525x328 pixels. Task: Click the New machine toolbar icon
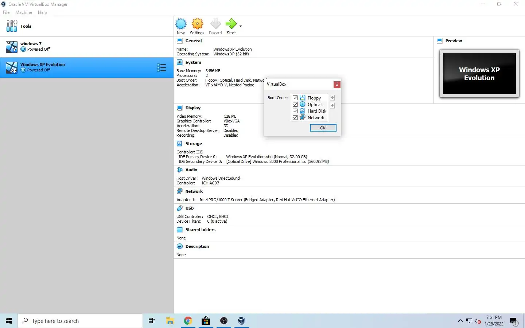tap(181, 24)
